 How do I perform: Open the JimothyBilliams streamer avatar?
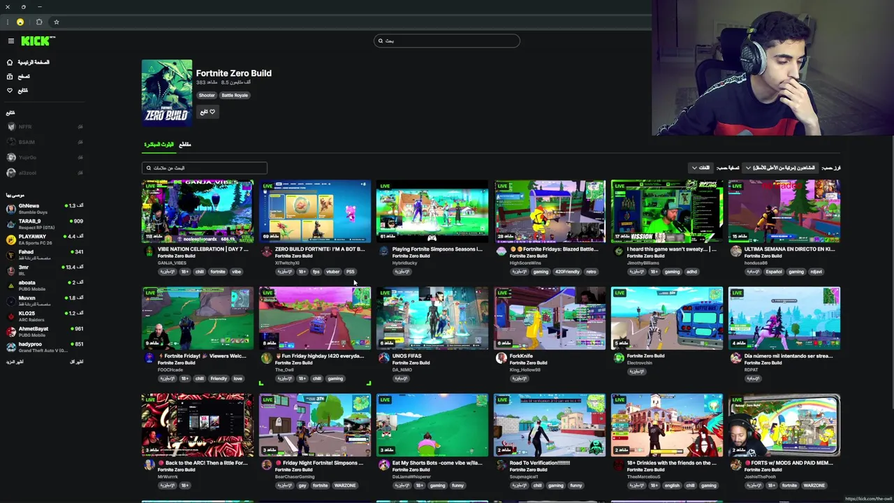618,252
